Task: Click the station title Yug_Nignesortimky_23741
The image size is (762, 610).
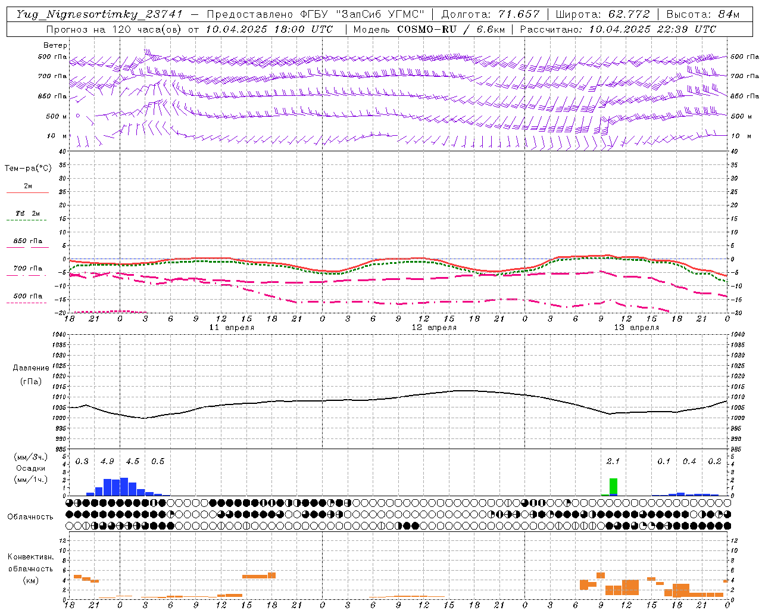Action: point(99,14)
